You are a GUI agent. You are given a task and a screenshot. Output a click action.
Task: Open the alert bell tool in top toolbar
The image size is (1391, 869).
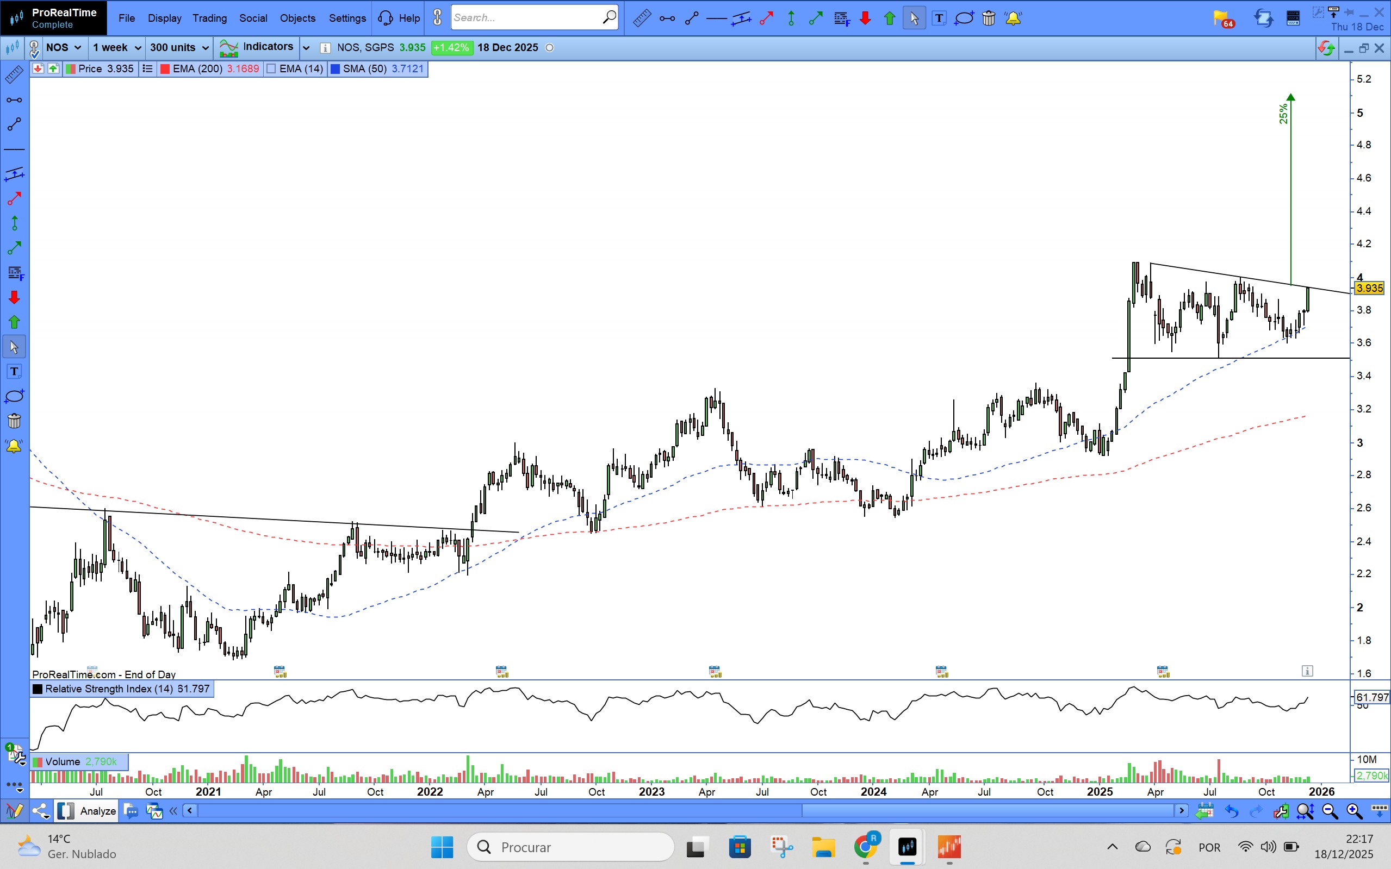tap(1013, 18)
